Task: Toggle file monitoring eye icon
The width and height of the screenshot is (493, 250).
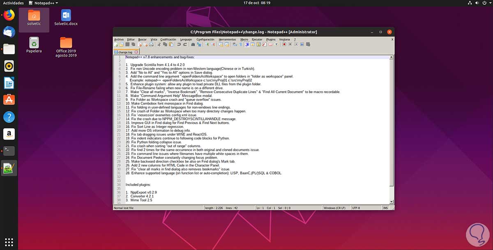Action: [276, 44]
